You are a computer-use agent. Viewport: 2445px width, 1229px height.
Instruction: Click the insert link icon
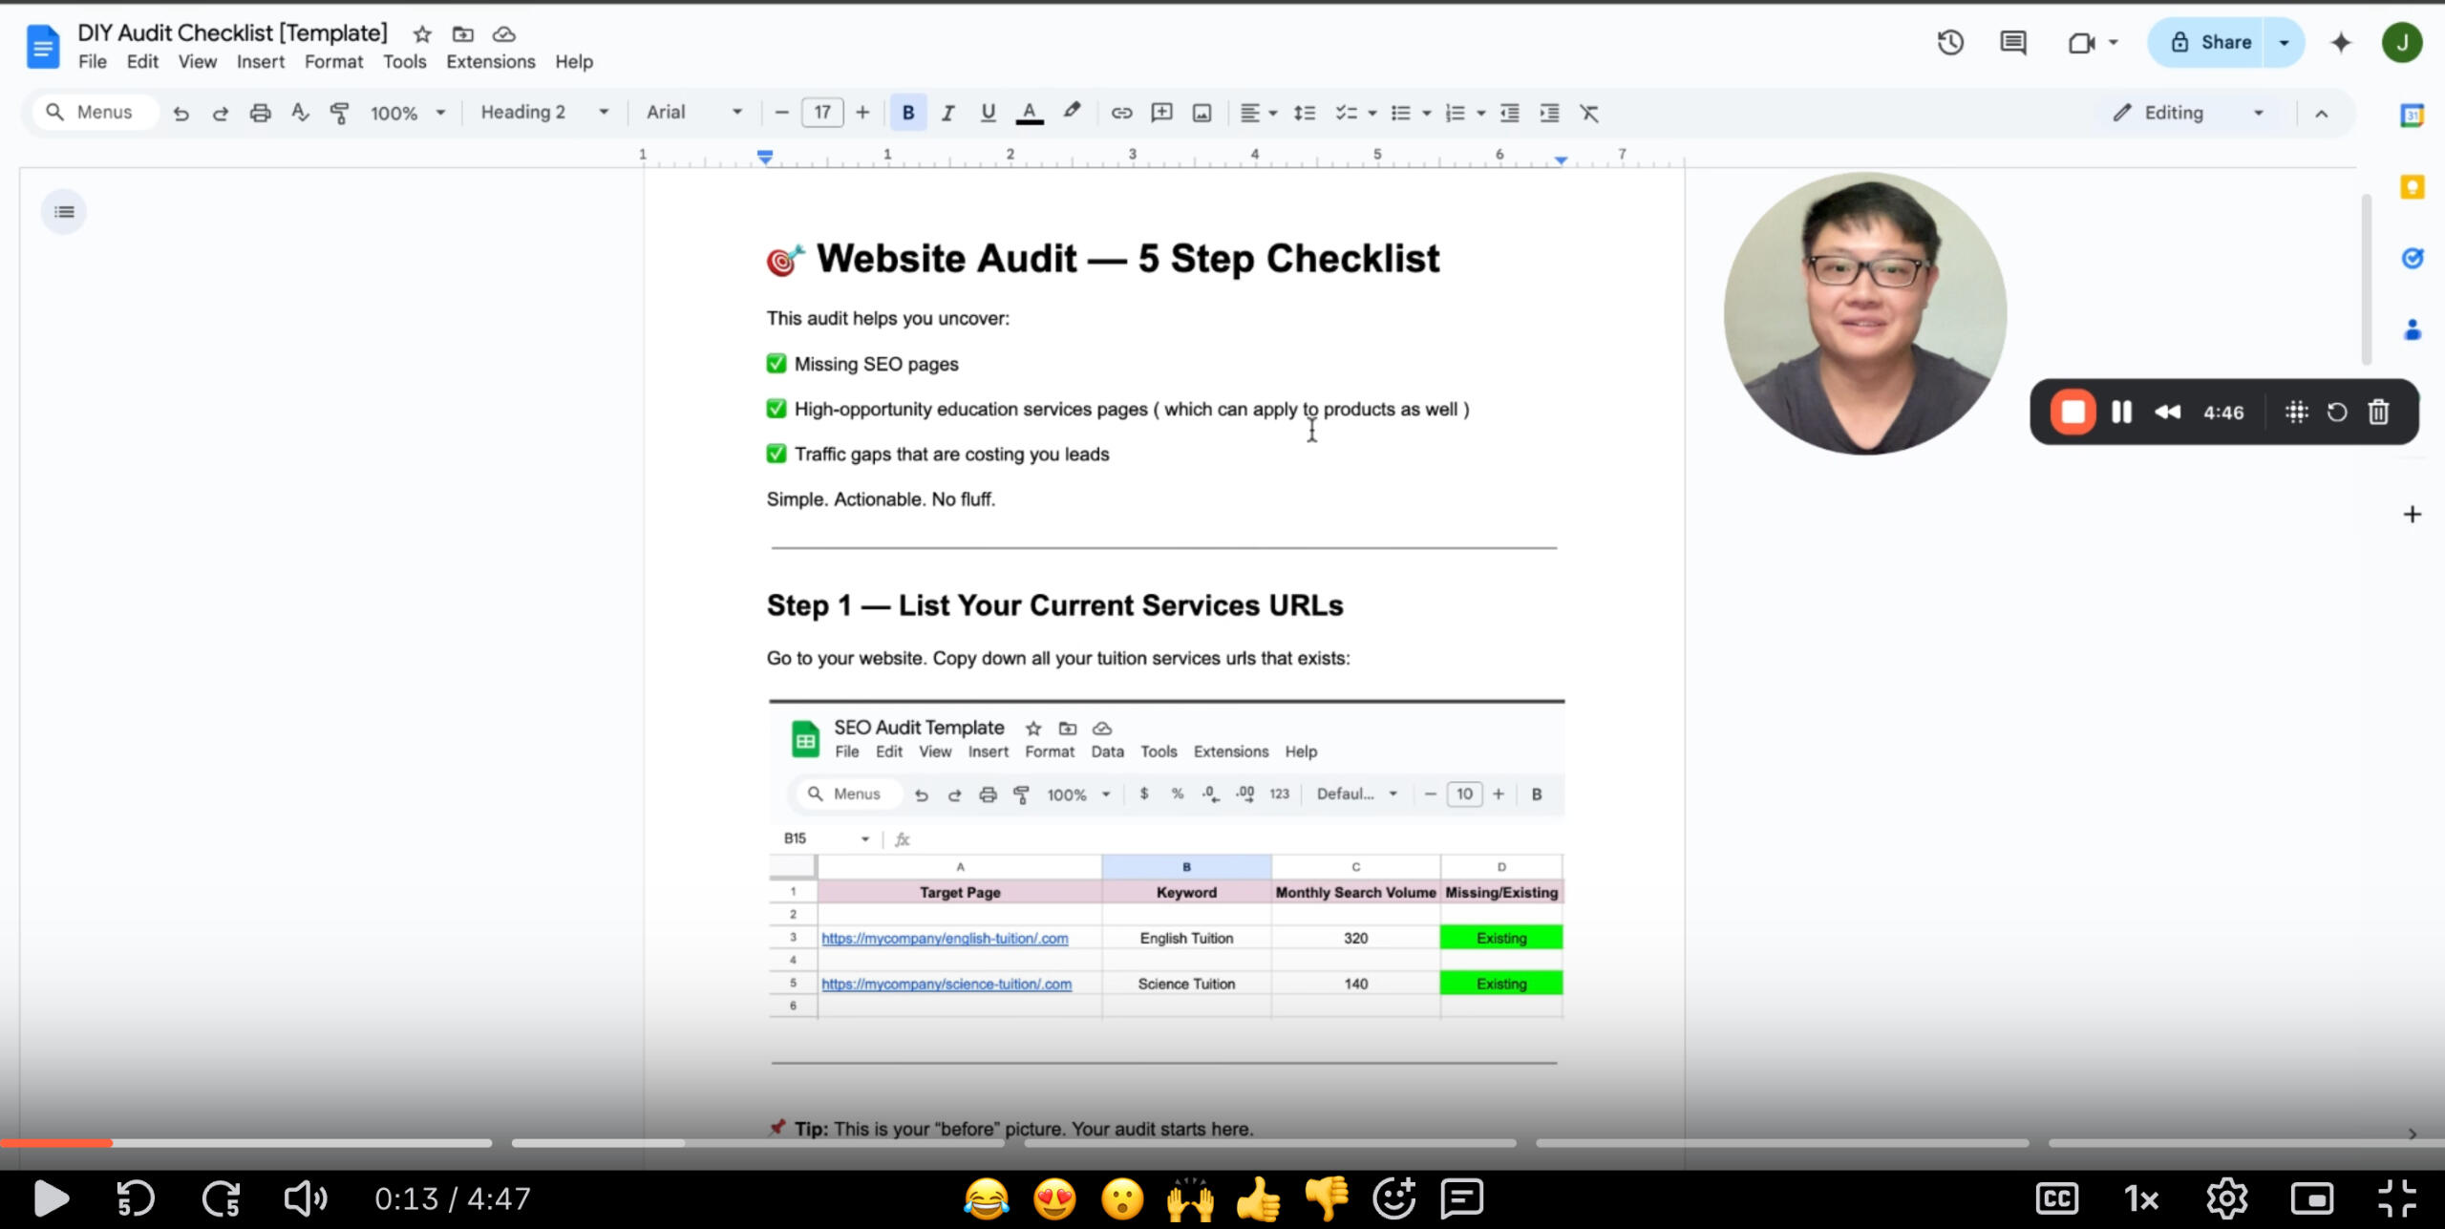[x=1121, y=113]
